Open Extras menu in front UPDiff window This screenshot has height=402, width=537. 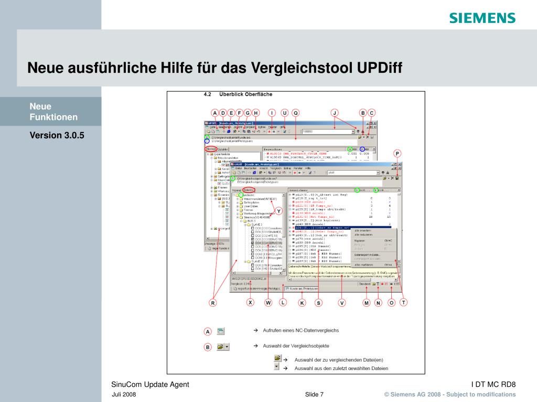[x=287, y=168]
